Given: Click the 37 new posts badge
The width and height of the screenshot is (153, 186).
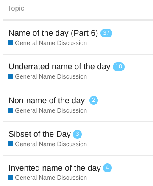Looking at the screenshot, I should (106, 33).
